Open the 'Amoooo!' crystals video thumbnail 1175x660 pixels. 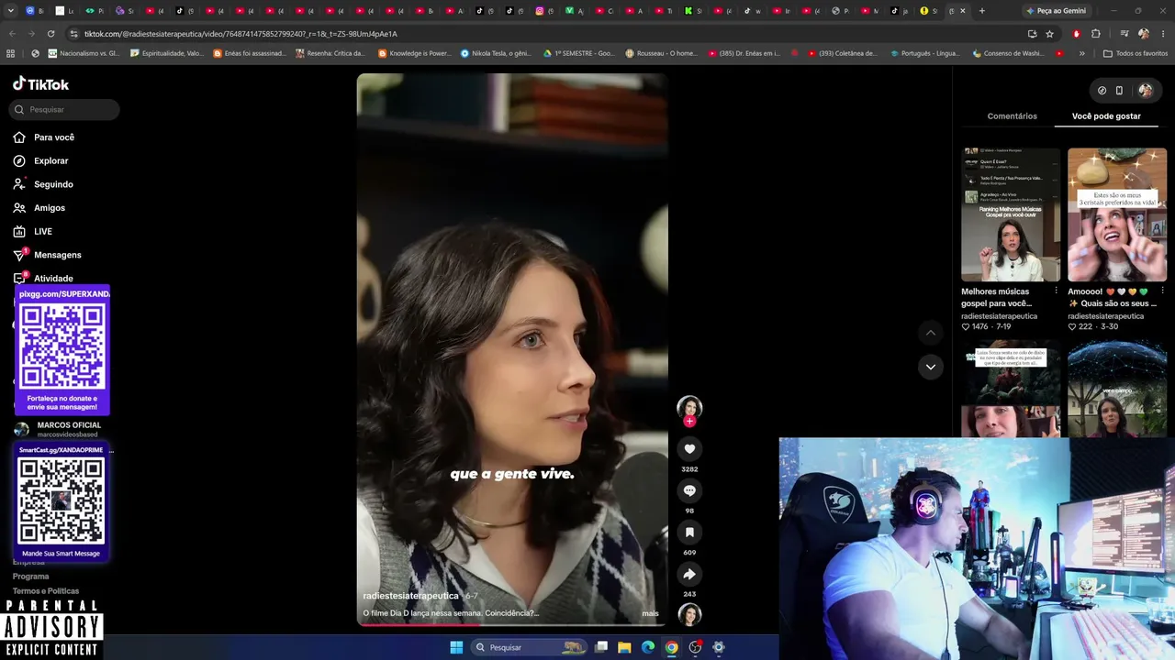[x=1117, y=214]
